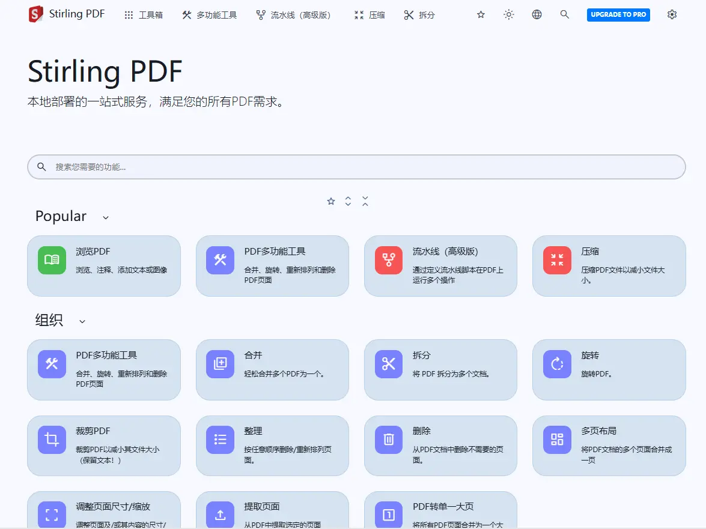Select the 拆分 scissors card icon

pos(389,364)
